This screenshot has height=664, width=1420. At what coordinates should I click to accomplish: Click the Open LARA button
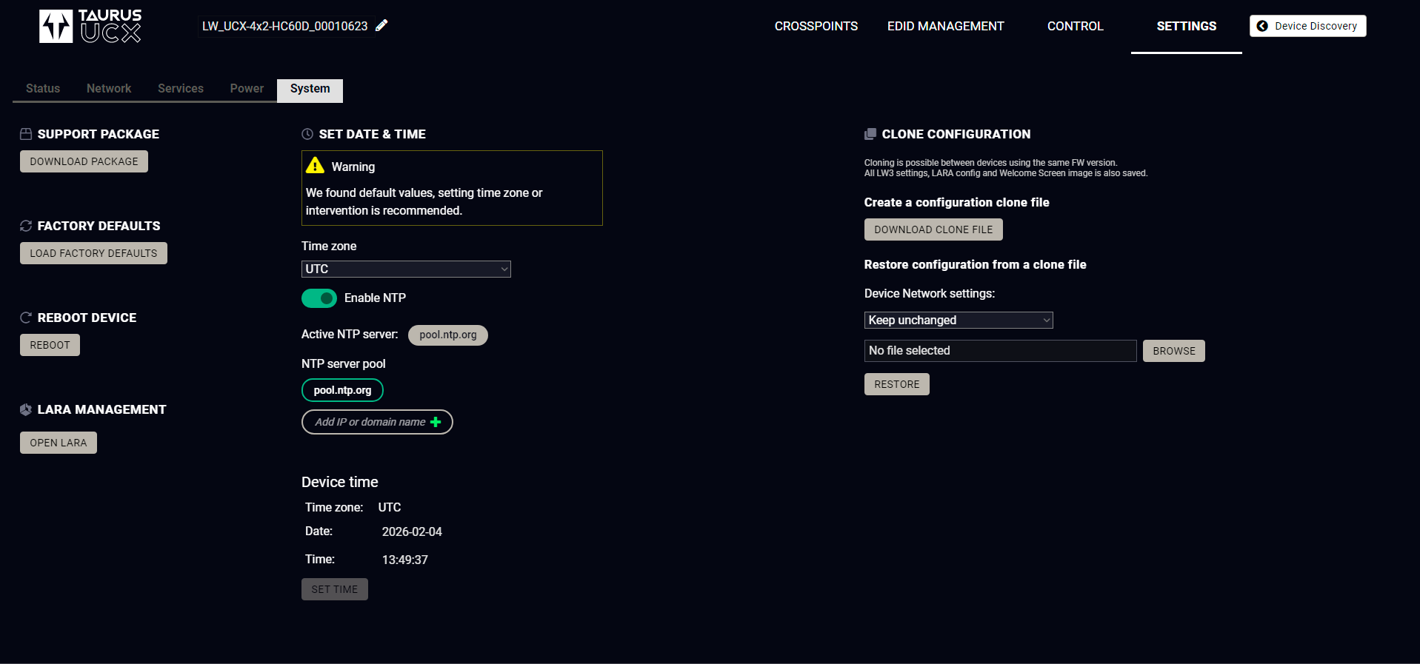(x=59, y=443)
